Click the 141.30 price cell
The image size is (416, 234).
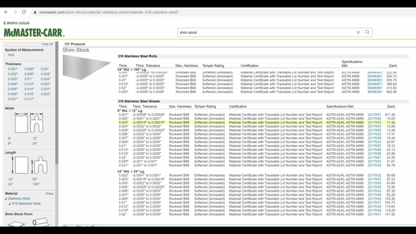pyautogui.click(x=391, y=214)
